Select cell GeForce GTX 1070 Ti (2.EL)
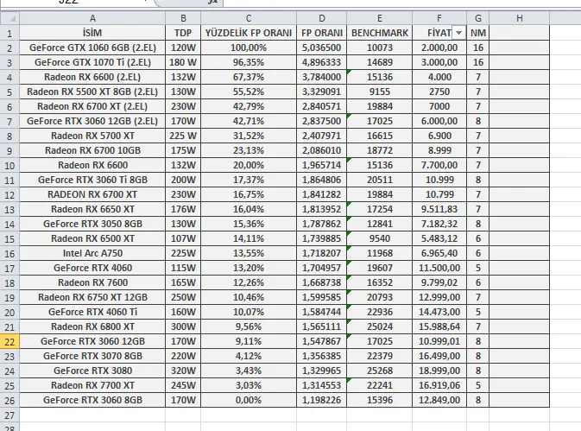This screenshot has height=431, width=581. [92, 62]
